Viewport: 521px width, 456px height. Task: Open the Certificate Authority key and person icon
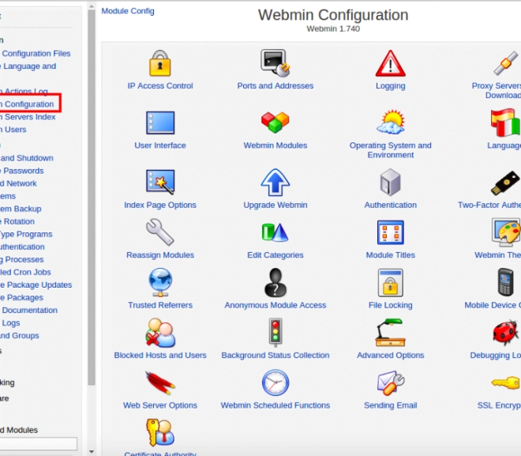160,432
